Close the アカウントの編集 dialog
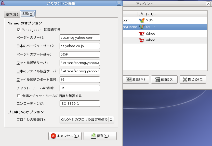The image size is (212, 146). [x=119, y=3]
